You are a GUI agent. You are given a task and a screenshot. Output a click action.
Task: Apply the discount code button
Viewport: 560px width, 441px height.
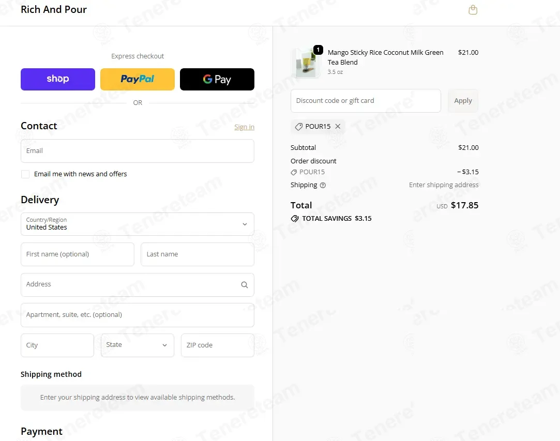coord(463,101)
